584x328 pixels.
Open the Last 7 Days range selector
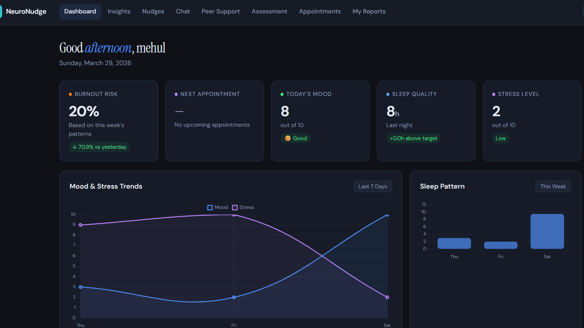373,186
